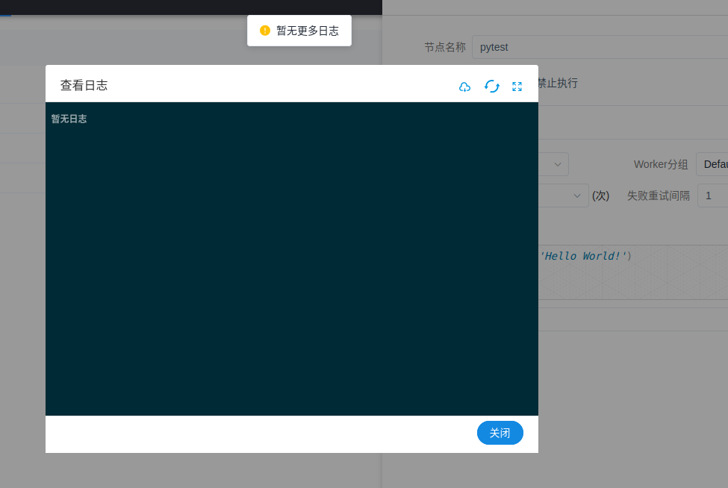Download the log via cloud icon

click(464, 87)
